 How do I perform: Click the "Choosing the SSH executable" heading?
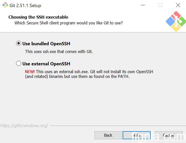pos(38,17)
